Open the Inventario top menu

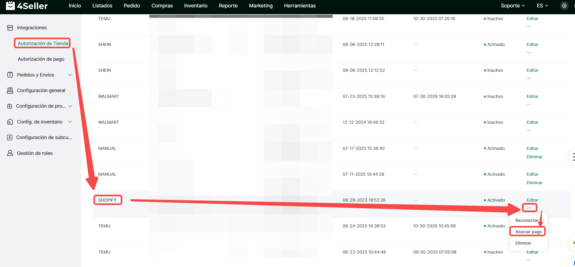click(x=196, y=6)
